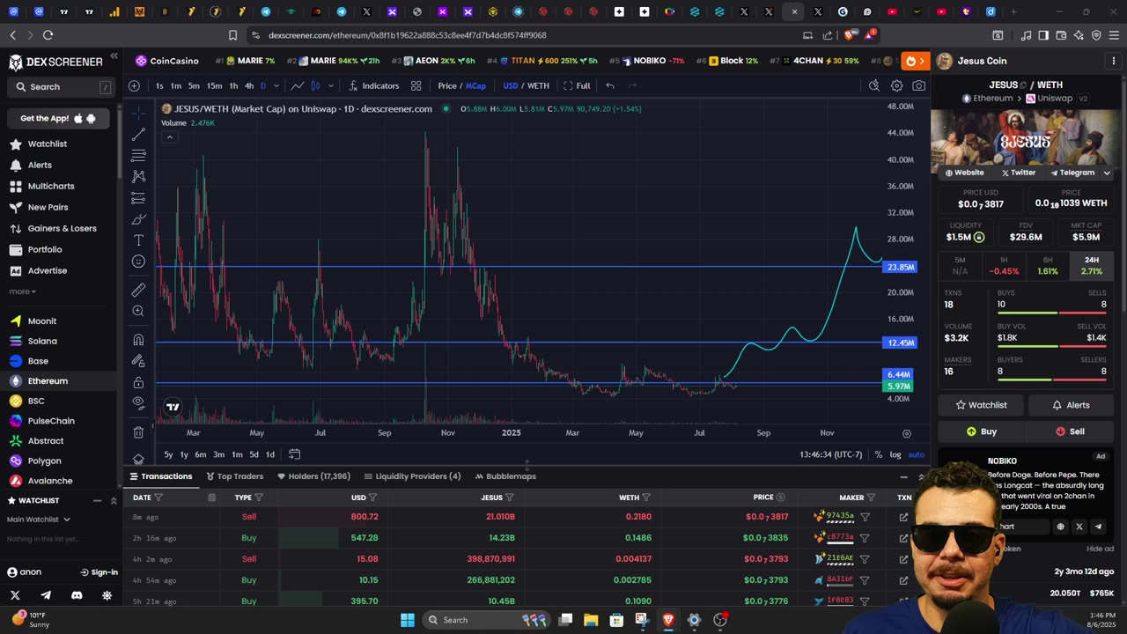
Task: Filter transactions by USD amount
Action: [373, 498]
